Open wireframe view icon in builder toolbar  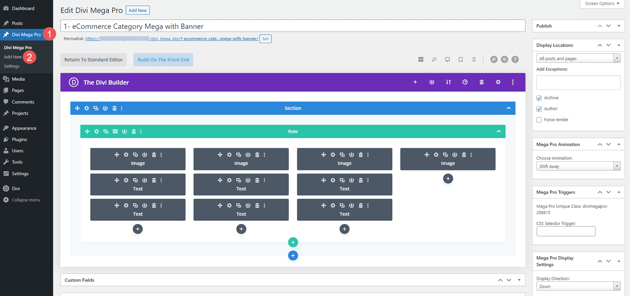coord(421,59)
